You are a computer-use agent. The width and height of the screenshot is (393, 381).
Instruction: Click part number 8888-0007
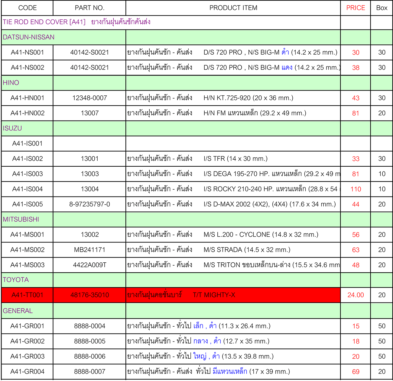(x=90, y=372)
